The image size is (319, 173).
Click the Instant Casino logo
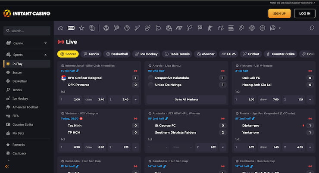pos(27,13)
